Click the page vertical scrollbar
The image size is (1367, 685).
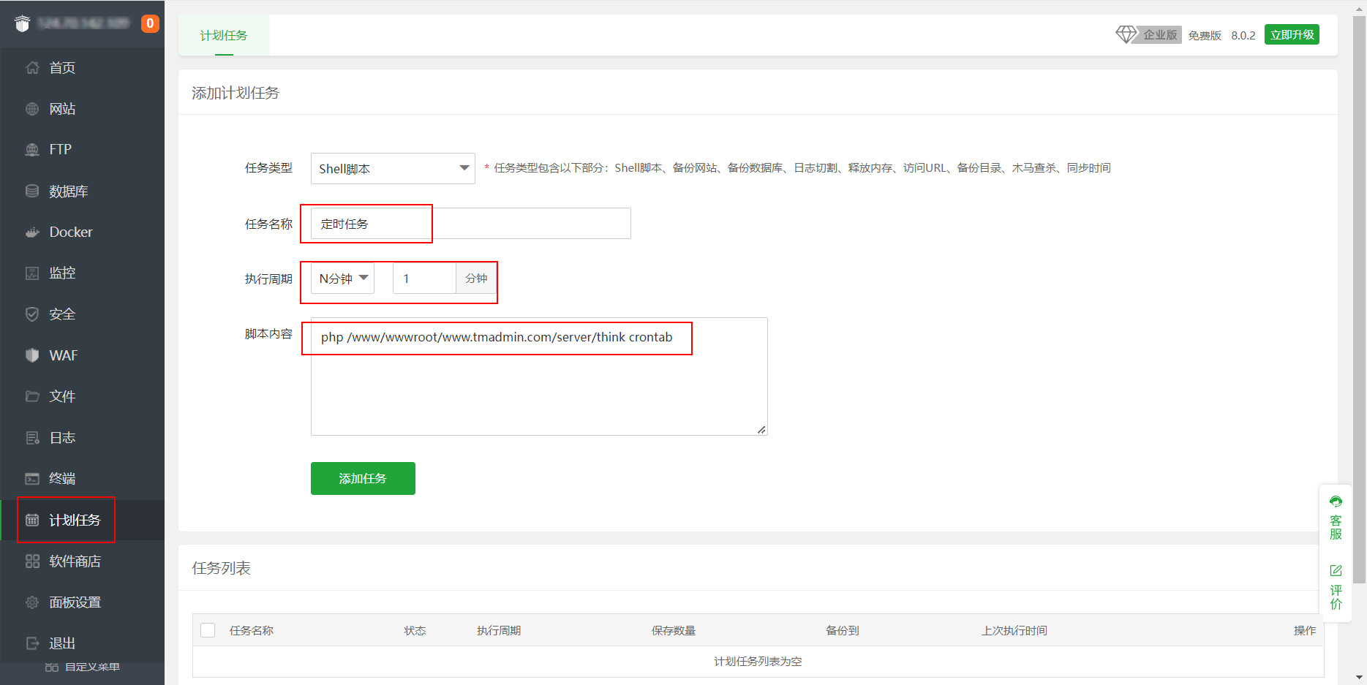[x=1359, y=292]
